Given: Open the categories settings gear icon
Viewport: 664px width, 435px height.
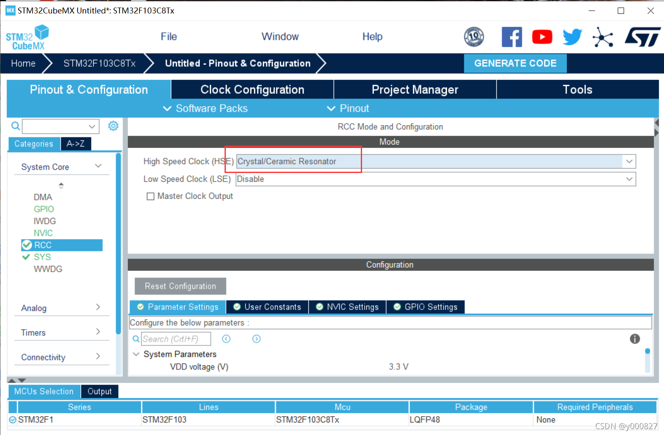Looking at the screenshot, I should [113, 126].
